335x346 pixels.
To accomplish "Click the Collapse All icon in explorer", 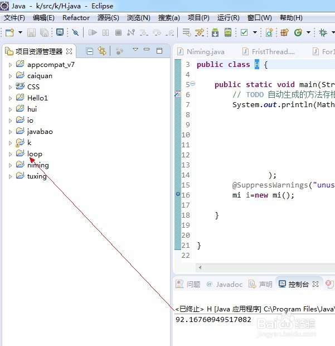I will tap(90, 51).
